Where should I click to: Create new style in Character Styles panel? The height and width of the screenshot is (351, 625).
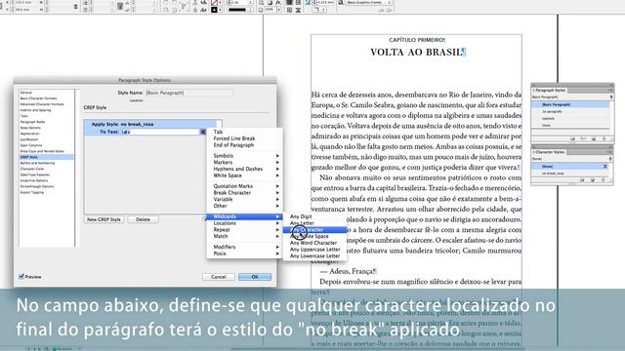pyautogui.click(x=593, y=180)
